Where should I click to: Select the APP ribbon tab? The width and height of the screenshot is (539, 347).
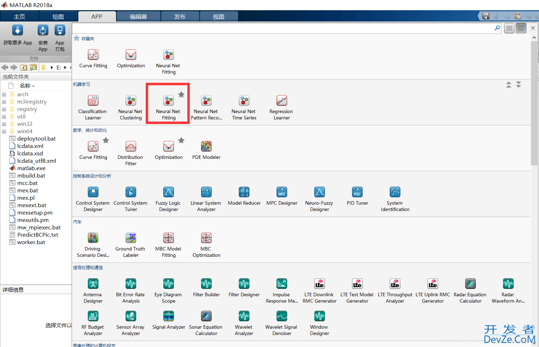click(97, 17)
